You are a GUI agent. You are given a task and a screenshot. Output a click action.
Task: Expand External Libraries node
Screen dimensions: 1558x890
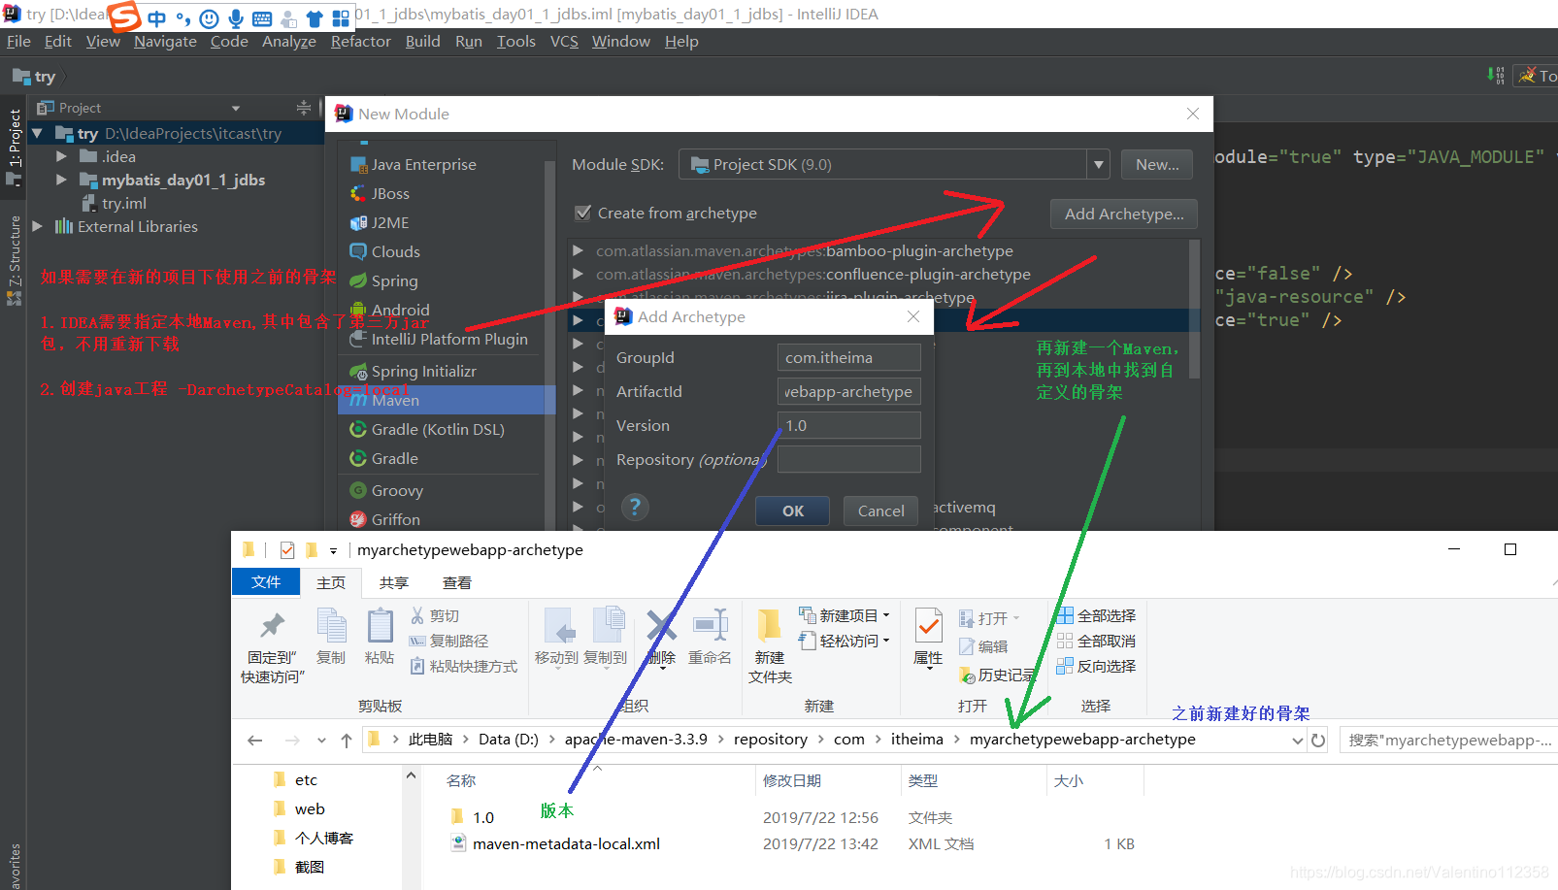click(38, 226)
